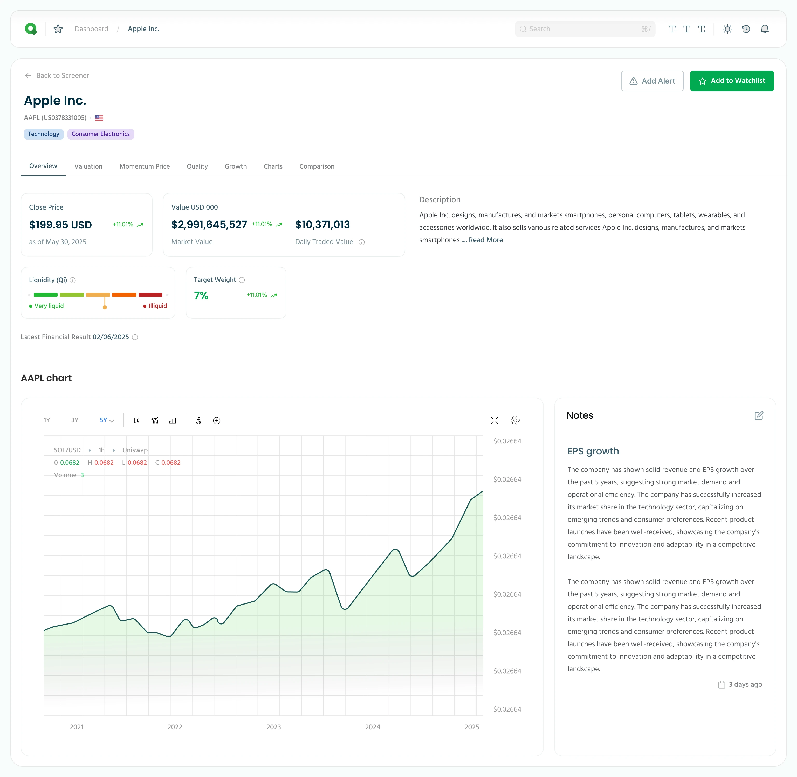Open Momentum Price tab
The width and height of the screenshot is (797, 777).
tap(145, 166)
